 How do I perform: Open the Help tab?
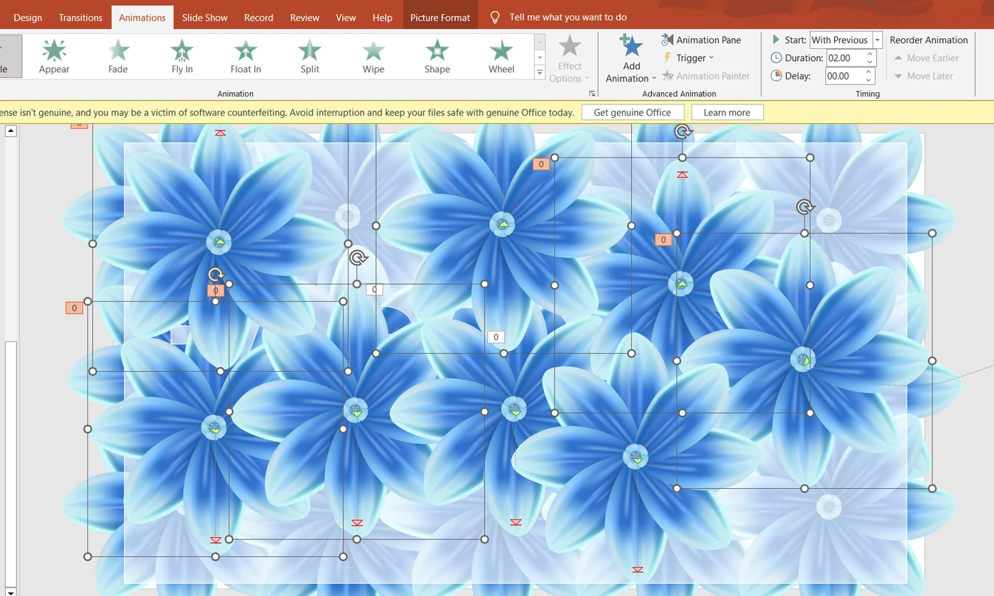[382, 17]
